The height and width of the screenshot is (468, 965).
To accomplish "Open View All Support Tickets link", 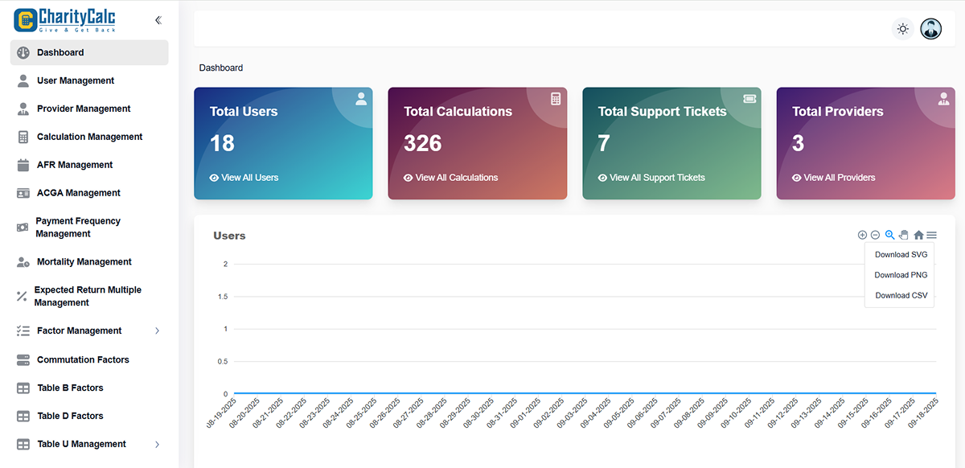I will coord(651,178).
